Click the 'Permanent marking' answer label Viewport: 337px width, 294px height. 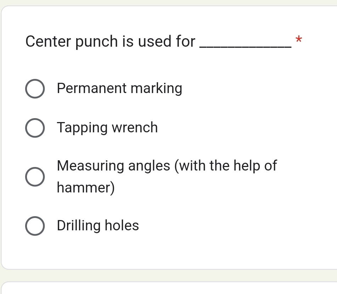coord(119,88)
